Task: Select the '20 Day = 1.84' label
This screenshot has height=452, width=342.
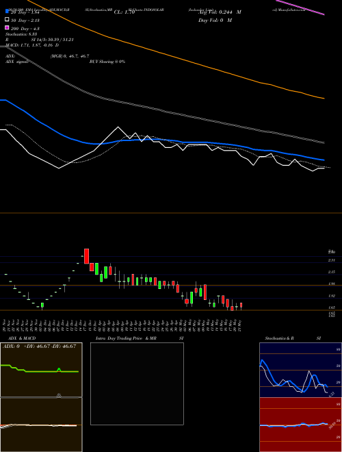Action: click(25, 12)
